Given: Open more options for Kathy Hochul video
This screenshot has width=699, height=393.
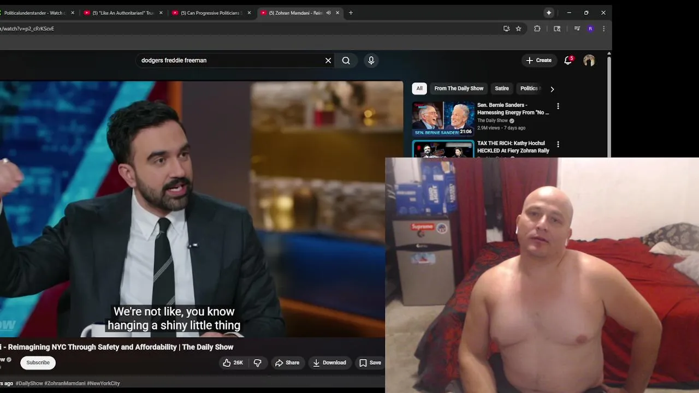Looking at the screenshot, I should [558, 145].
